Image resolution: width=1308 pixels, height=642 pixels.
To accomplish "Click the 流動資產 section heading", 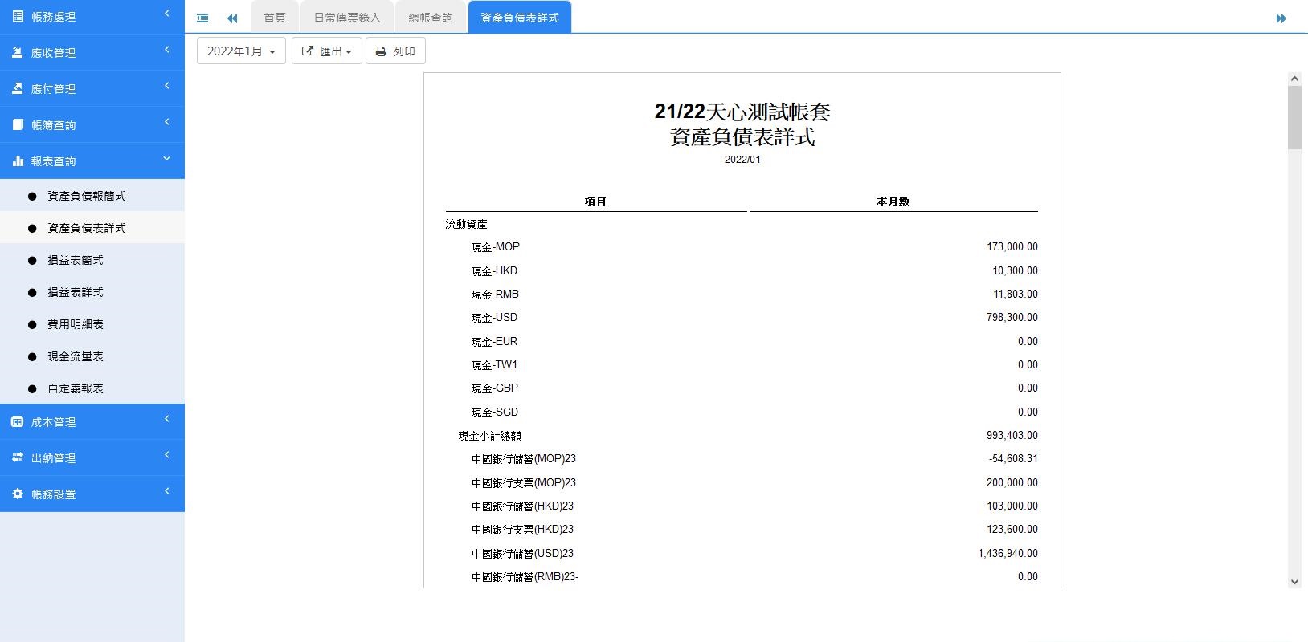I will [466, 225].
